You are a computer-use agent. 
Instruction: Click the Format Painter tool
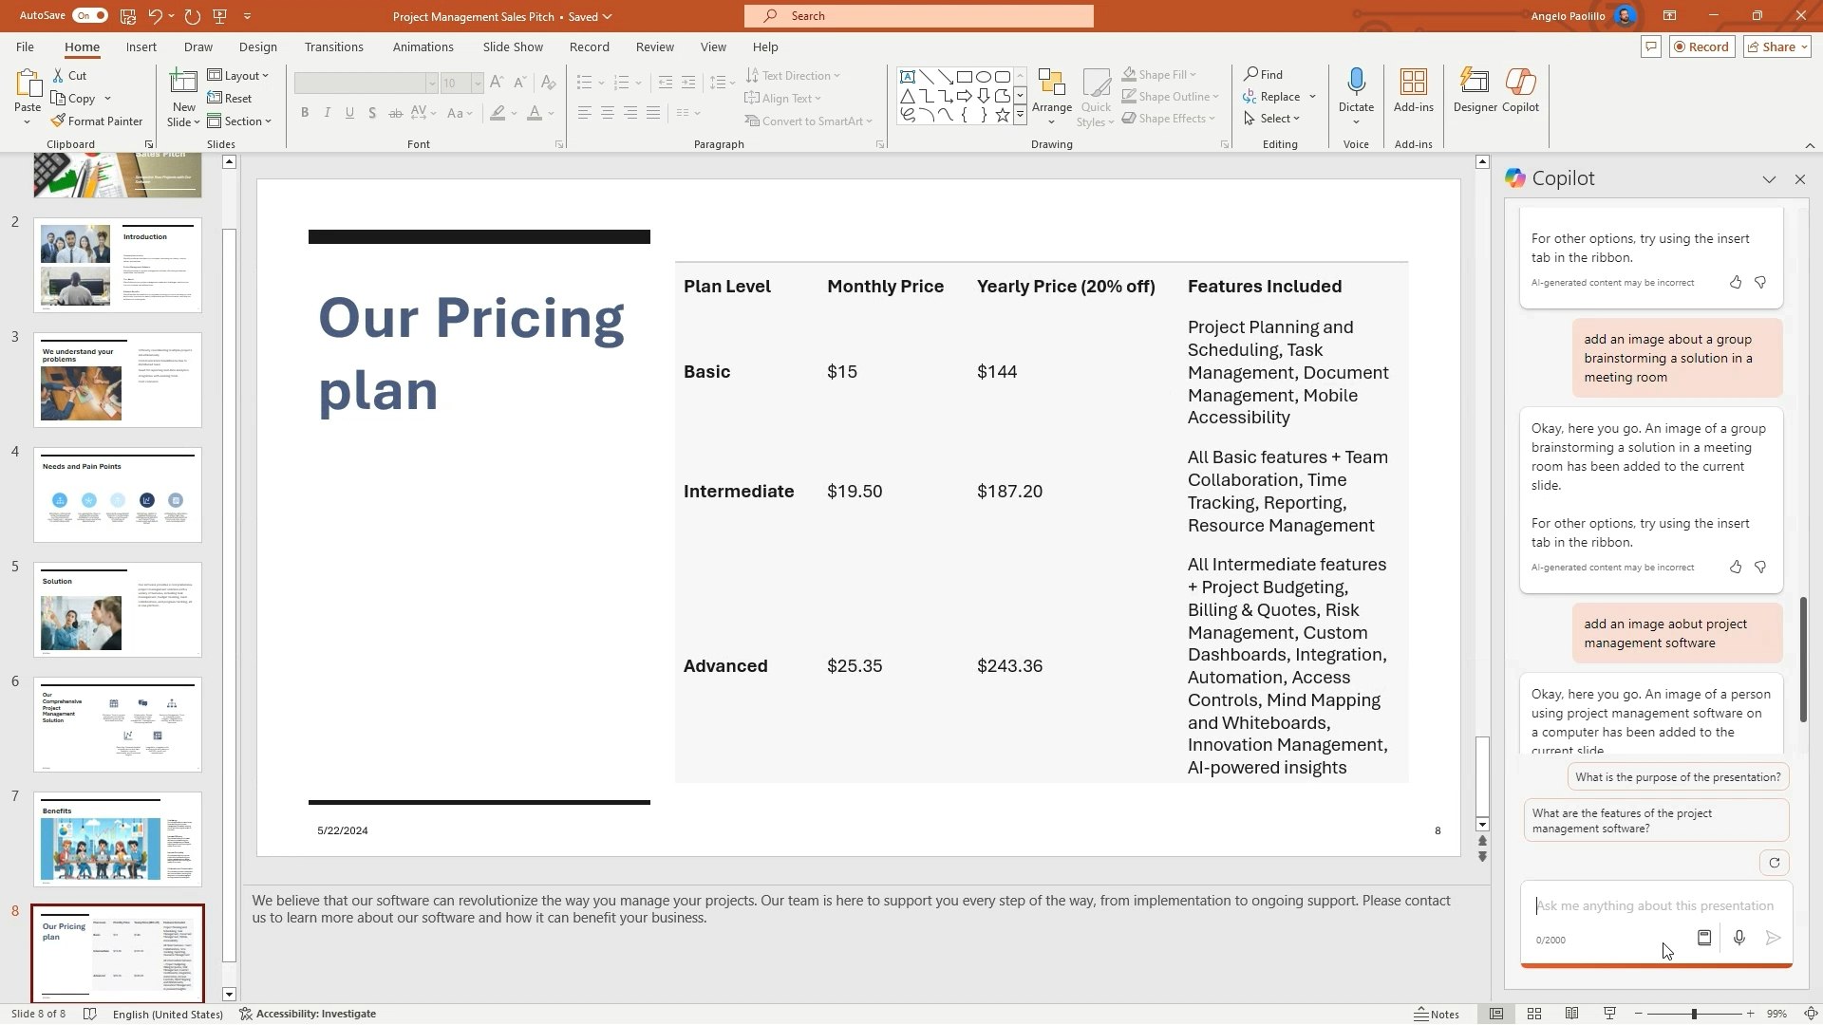96,121
